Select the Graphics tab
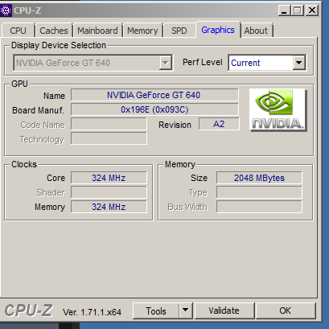Viewport: 329px width, 329px height. click(x=218, y=30)
